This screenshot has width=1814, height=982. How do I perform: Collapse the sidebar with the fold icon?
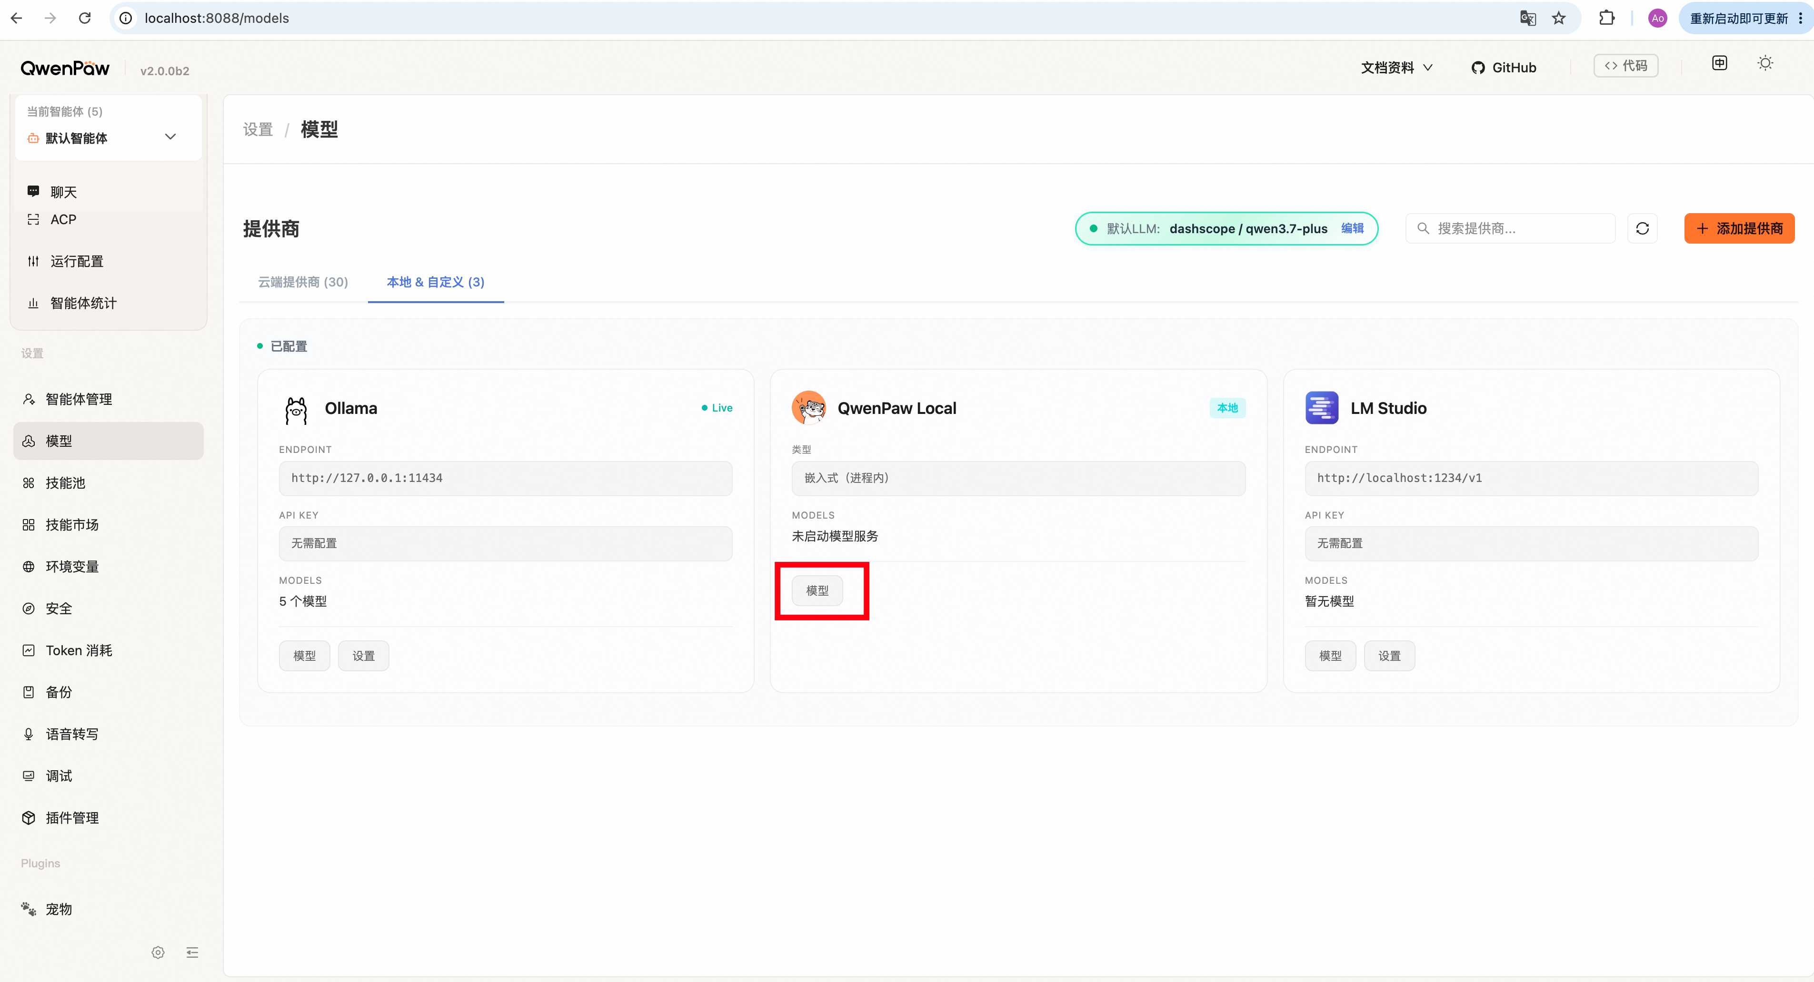192,953
